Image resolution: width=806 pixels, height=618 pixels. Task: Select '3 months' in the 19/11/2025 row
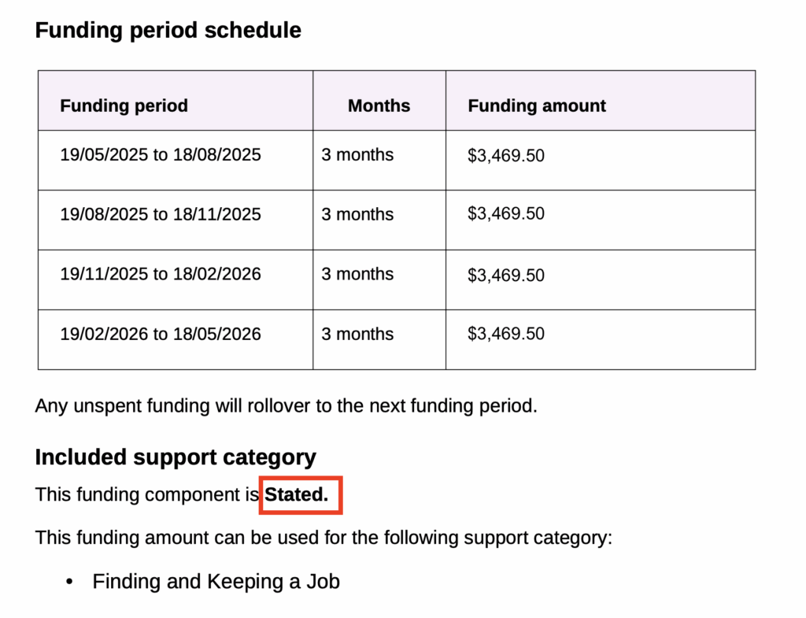click(357, 274)
